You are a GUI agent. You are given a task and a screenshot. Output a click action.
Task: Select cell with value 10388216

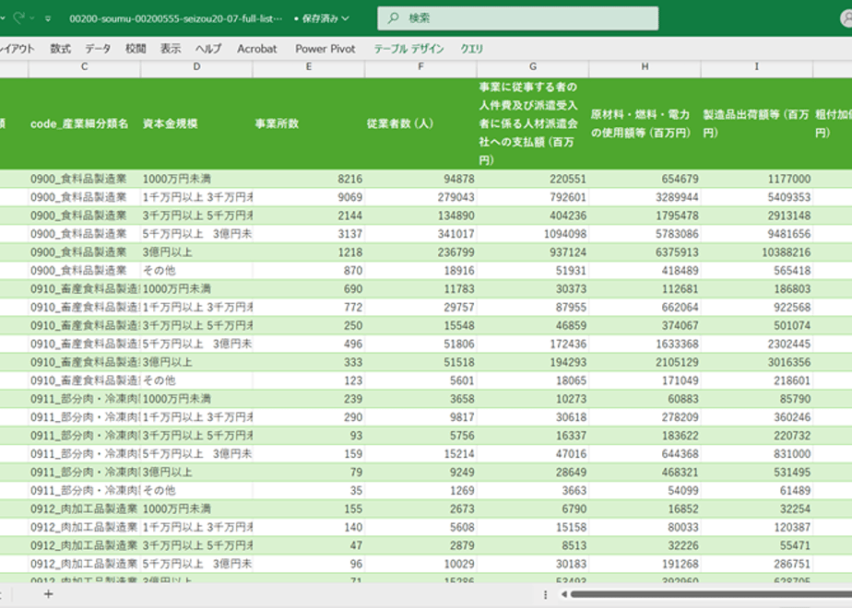pos(757,251)
